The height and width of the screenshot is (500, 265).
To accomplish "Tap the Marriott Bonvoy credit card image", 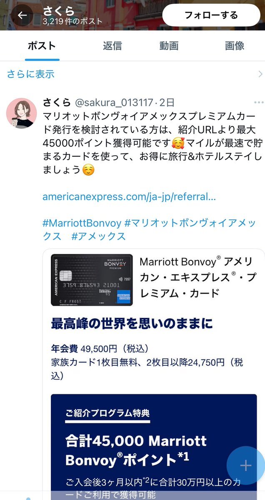I will coord(92,280).
